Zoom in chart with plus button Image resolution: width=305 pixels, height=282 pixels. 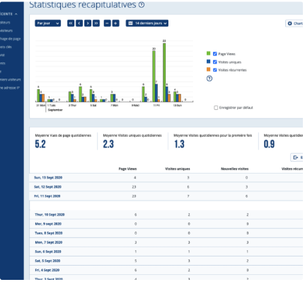pyautogui.click(x=115, y=23)
